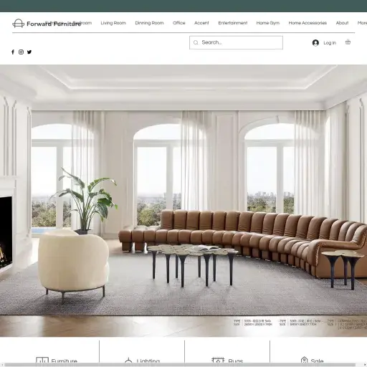This screenshot has width=367, height=367.
Task: Click the Lighting lamp icon
Action: pos(128,361)
